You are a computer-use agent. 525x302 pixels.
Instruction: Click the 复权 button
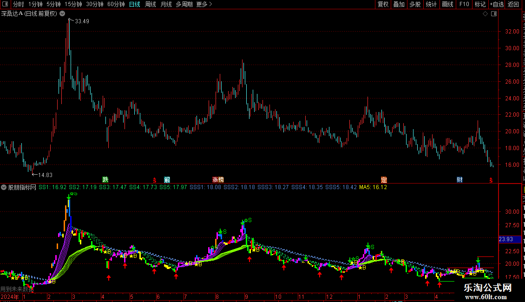pos(383,4)
